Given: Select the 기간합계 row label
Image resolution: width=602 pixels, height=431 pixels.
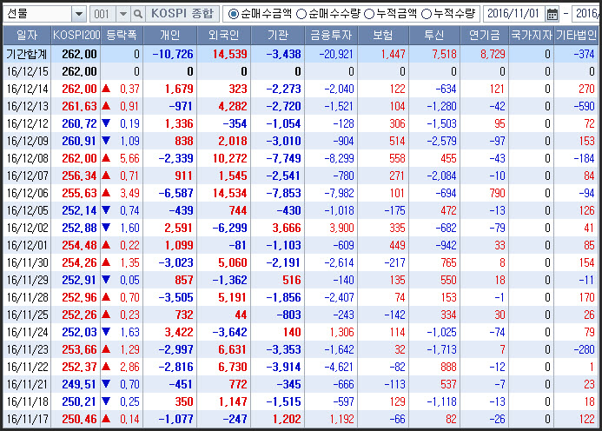Looking at the screenshot, I should [x=27, y=54].
